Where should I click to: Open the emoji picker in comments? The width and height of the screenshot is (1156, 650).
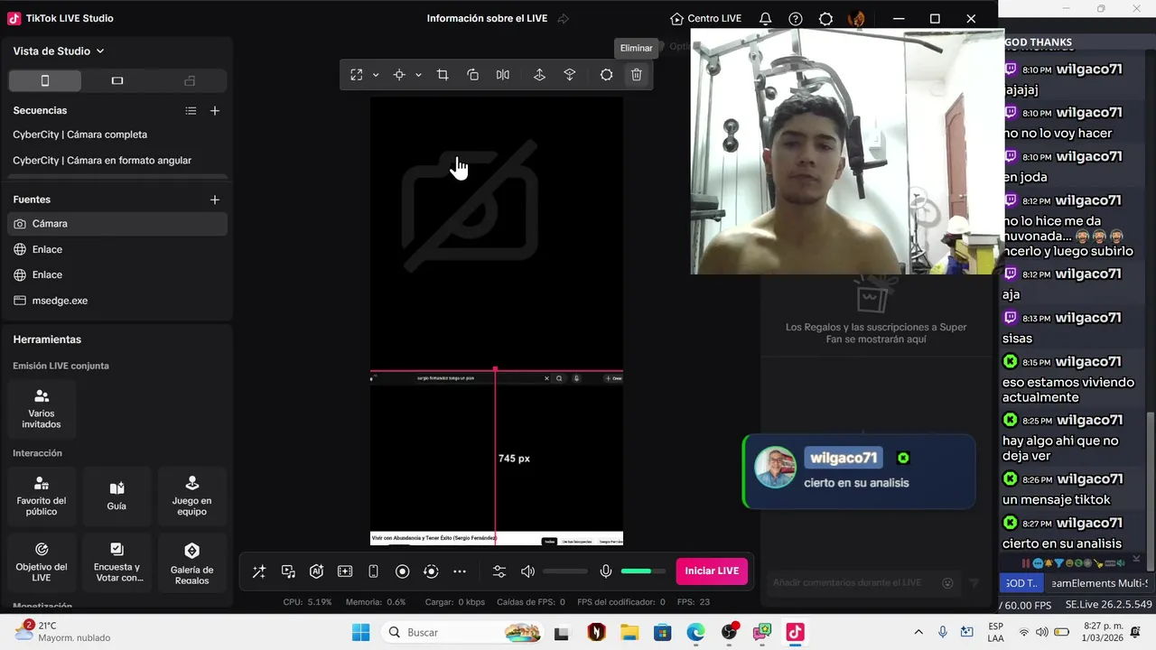coord(947,583)
